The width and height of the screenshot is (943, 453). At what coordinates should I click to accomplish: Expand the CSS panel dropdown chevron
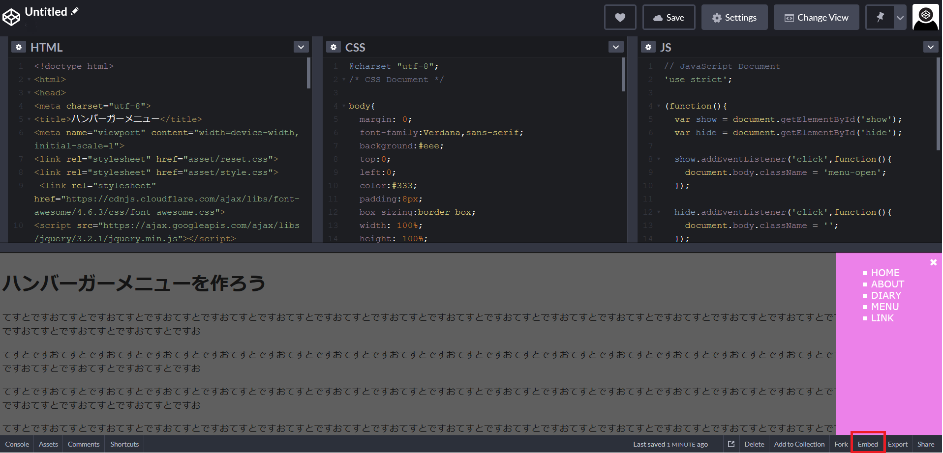(x=616, y=47)
